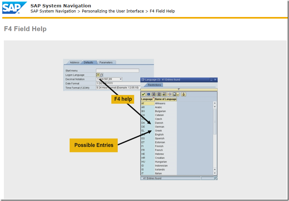Image resolution: width=289 pixels, height=201 pixels.
Task: Close the Language search help dialog
Action: [x=215, y=80]
